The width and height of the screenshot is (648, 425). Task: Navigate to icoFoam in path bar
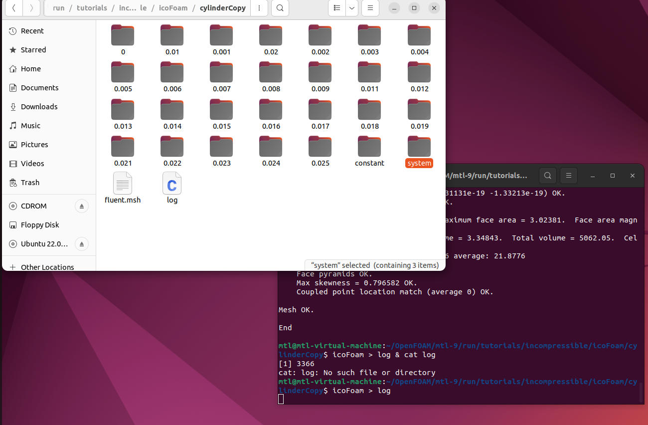point(173,8)
